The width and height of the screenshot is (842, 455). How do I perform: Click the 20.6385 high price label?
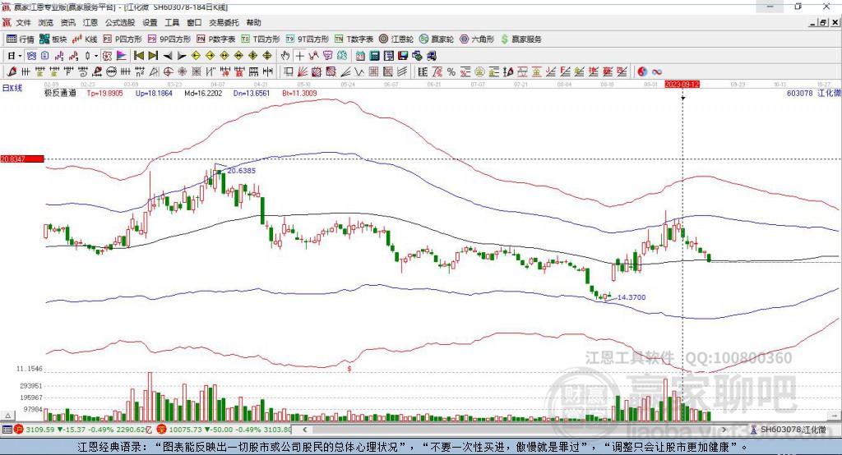click(242, 171)
